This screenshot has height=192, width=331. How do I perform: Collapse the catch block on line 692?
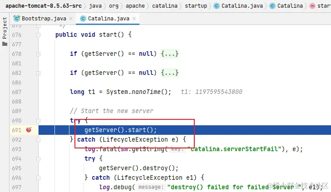pyautogui.click(x=38, y=140)
